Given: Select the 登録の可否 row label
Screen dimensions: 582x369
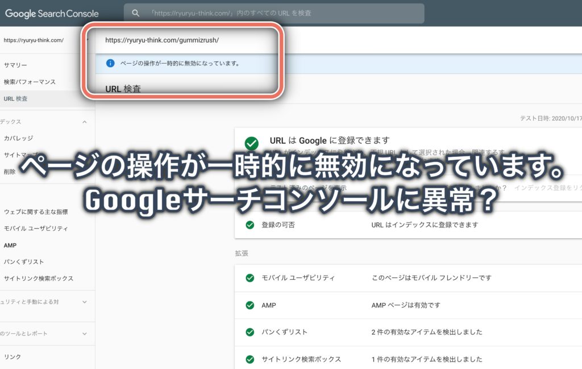Looking at the screenshot, I should point(278,225).
